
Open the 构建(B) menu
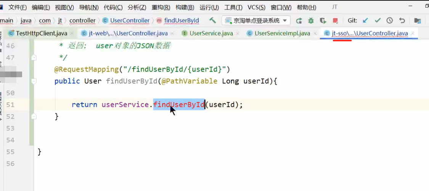tap(185, 7)
